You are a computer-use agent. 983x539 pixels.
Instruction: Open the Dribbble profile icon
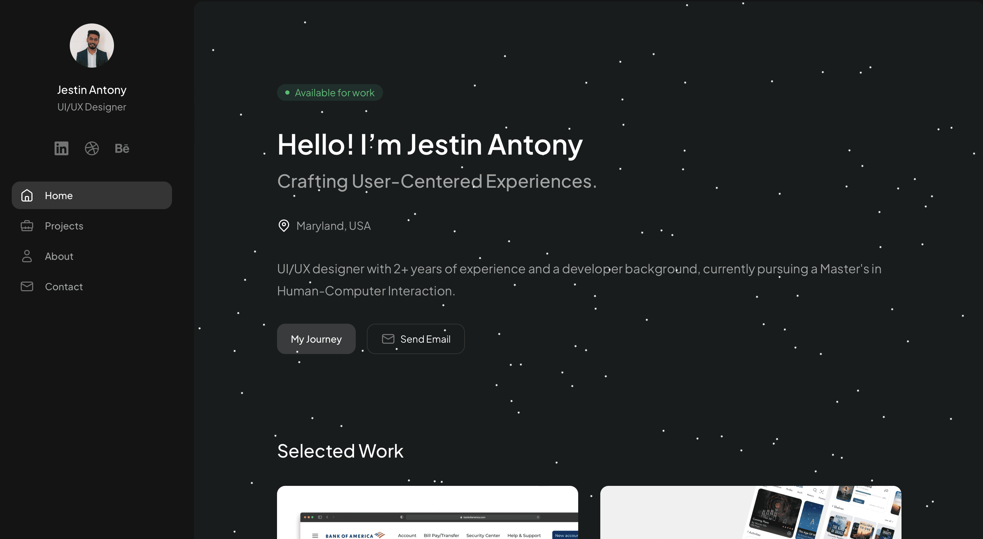tap(92, 148)
